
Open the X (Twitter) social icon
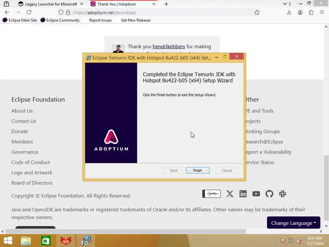click(x=230, y=194)
